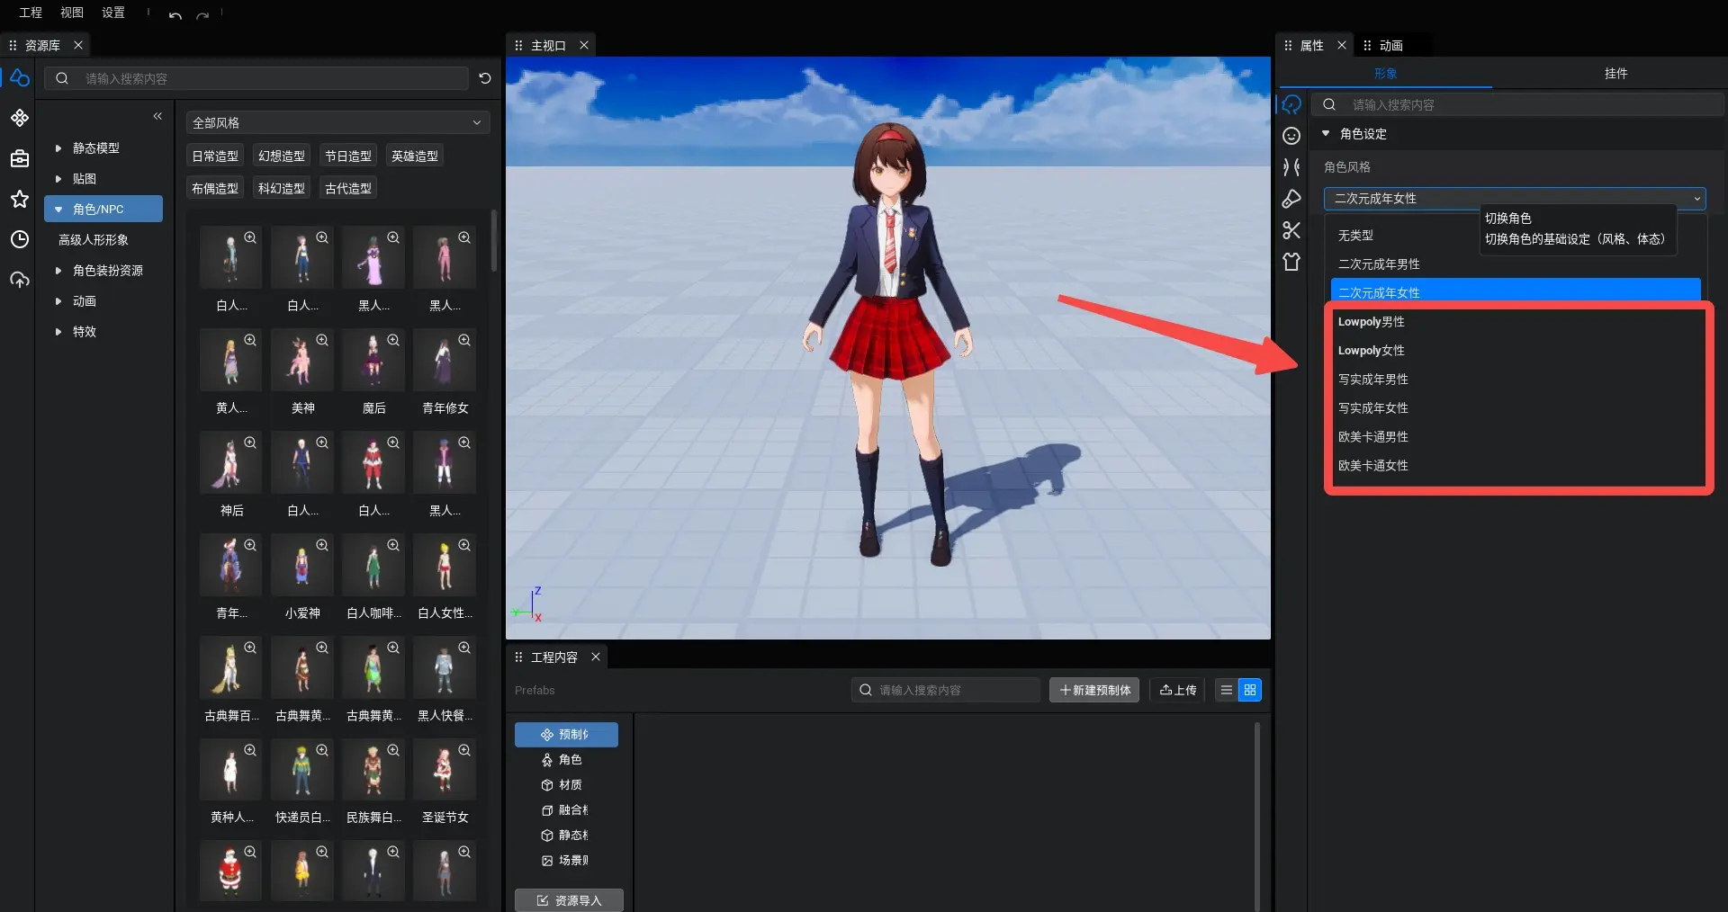Select body shape icon in properties panel

(x=1291, y=167)
